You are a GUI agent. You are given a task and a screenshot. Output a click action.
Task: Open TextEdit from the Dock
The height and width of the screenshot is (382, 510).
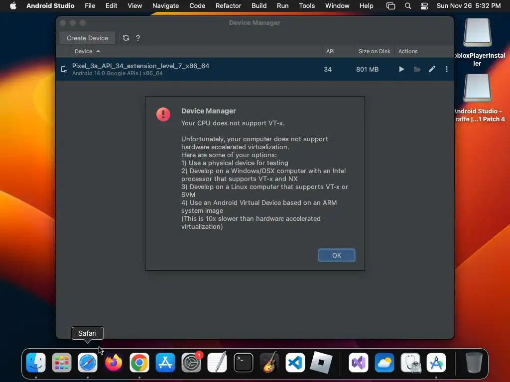(217, 363)
